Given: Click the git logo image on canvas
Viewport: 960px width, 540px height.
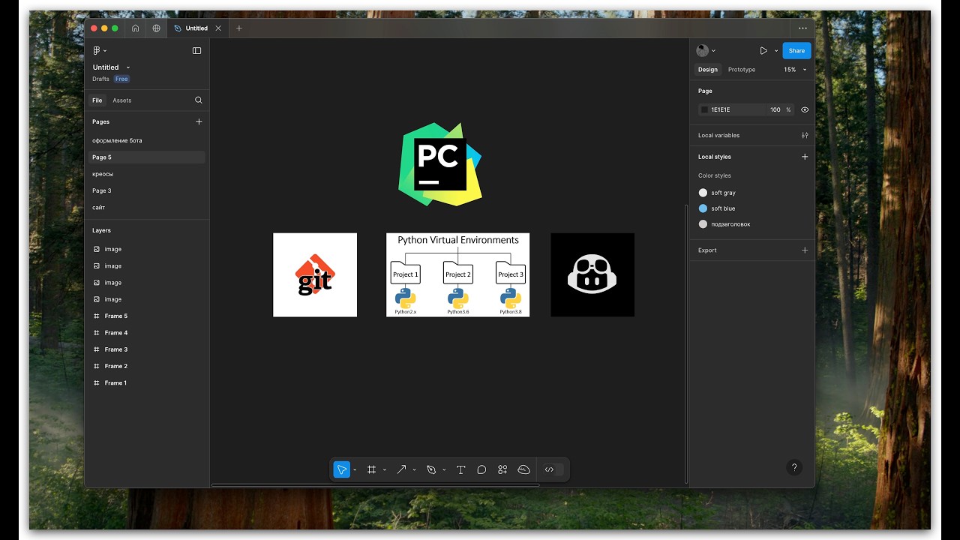Looking at the screenshot, I should [315, 274].
